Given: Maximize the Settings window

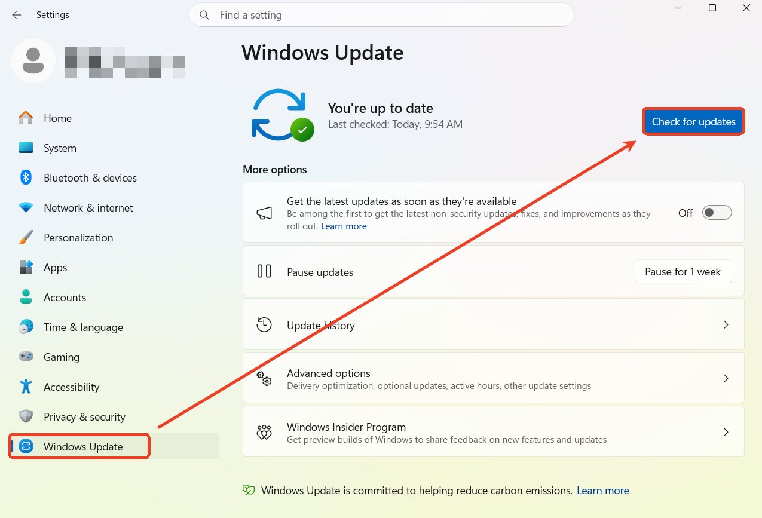Looking at the screenshot, I should tap(712, 8).
